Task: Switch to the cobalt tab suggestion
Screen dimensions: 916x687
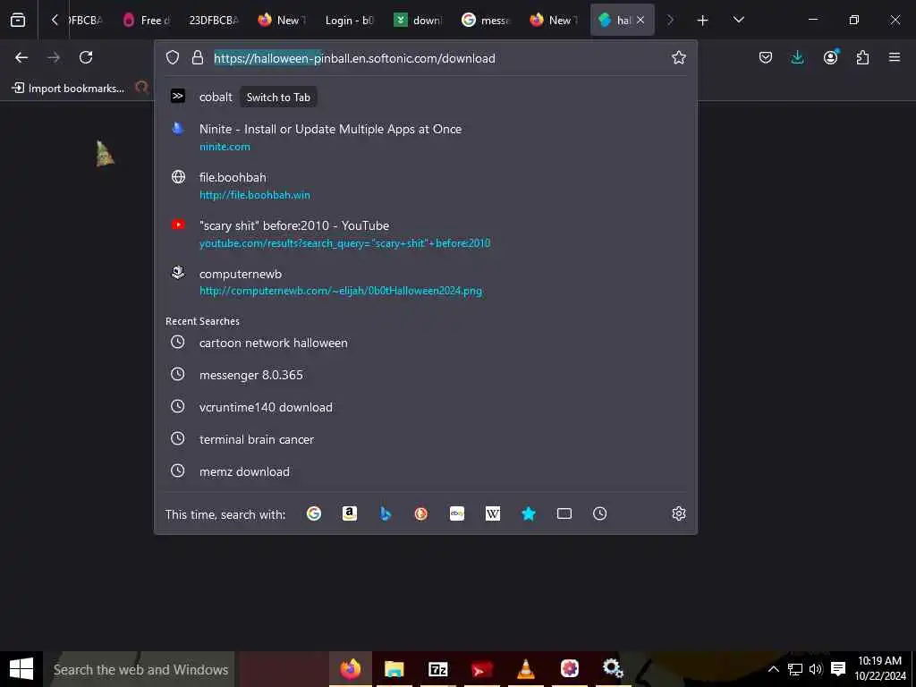Action: point(425,97)
